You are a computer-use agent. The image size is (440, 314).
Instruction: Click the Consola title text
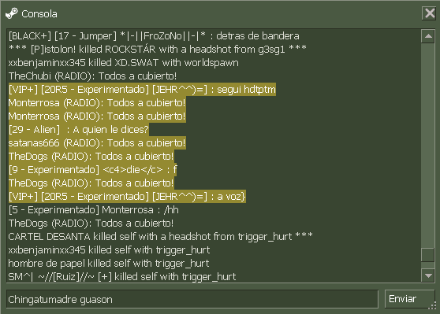[39, 13]
